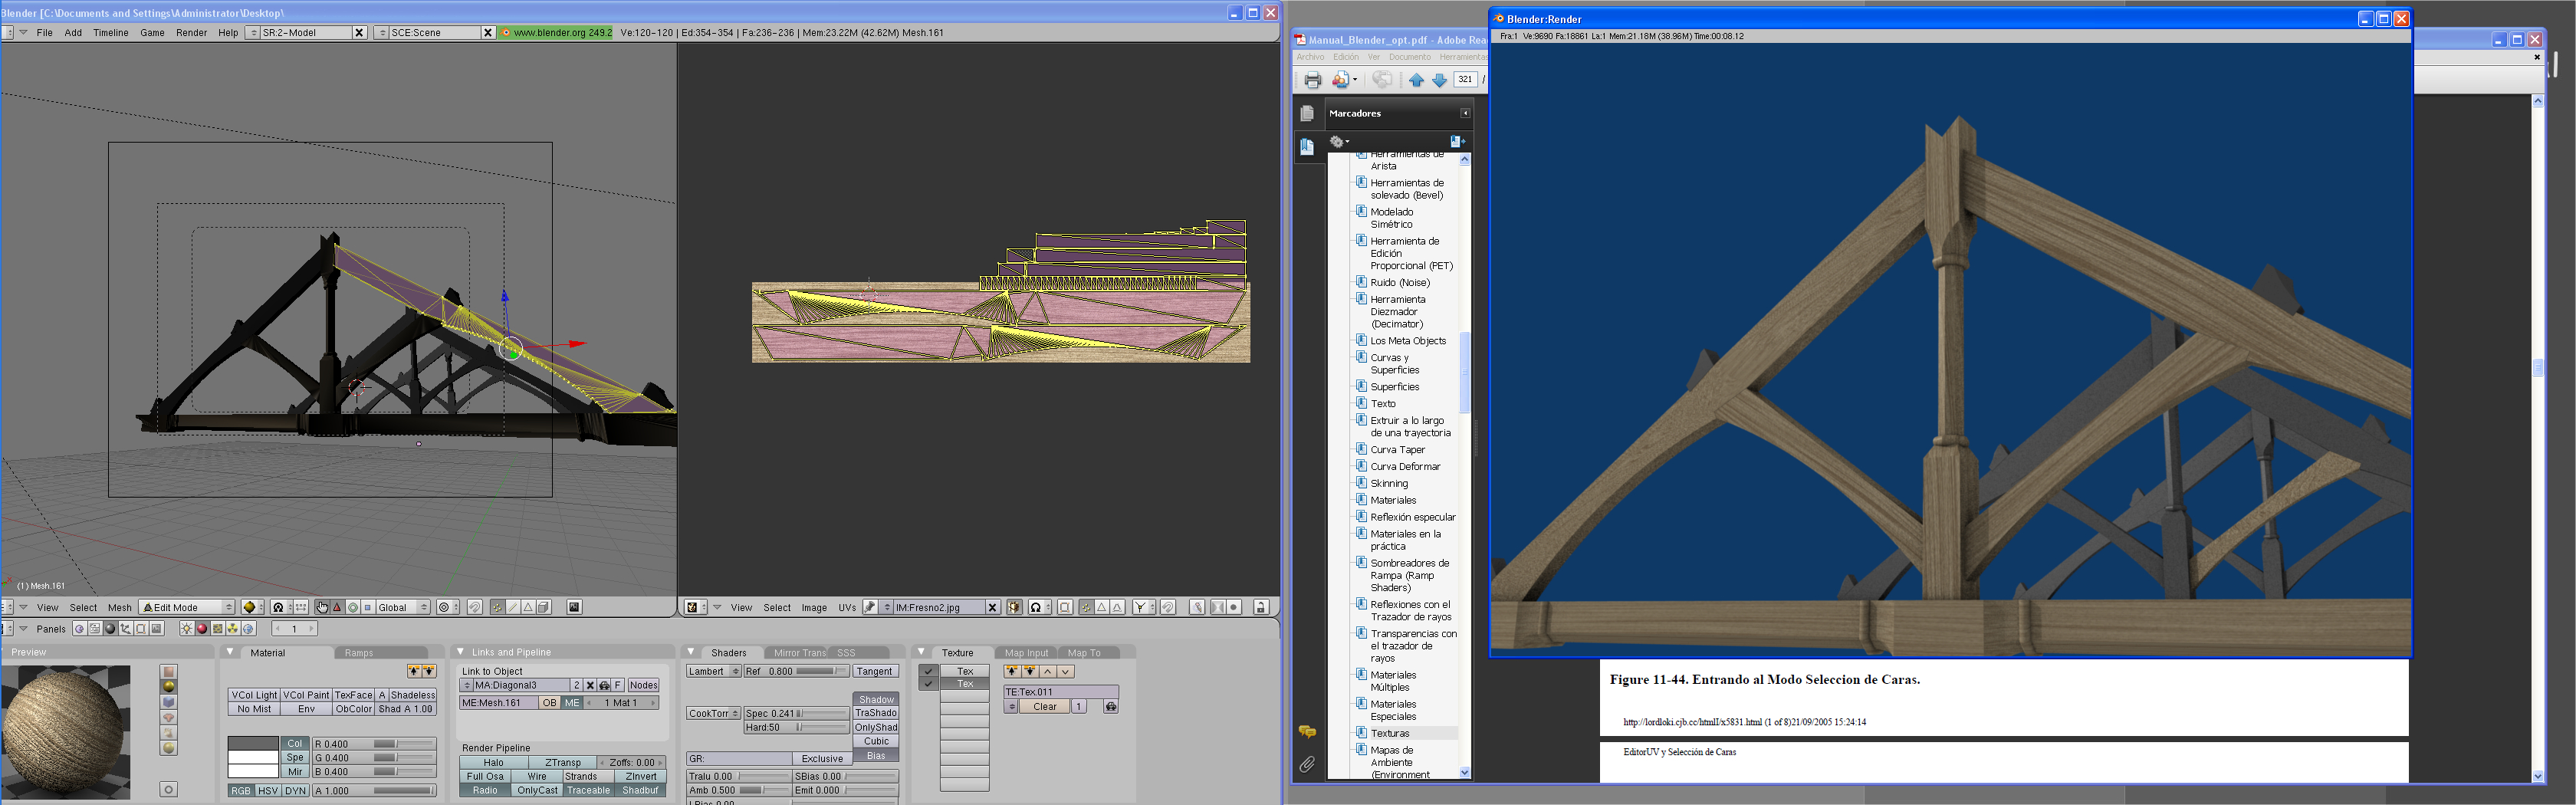
Task: Toggle the Shadow shader option
Action: tap(876, 700)
